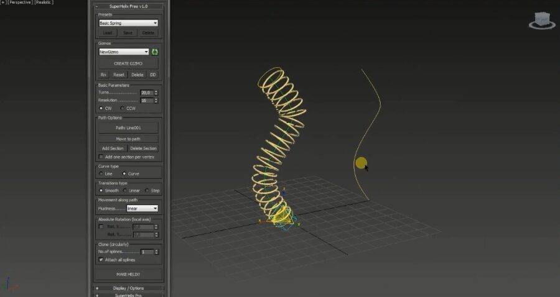Uncheck Attach all splines checkbox
560x297 pixels.
101,260
